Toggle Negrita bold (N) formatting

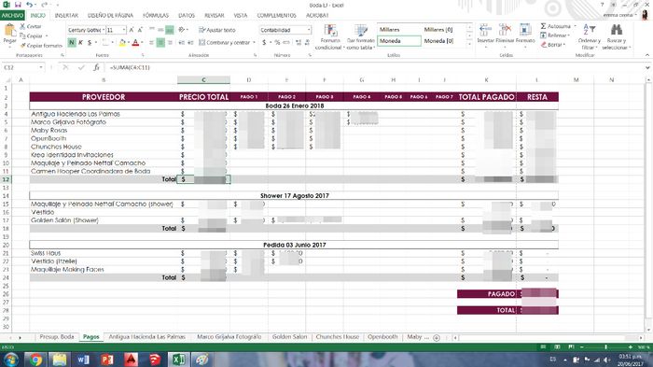pos(72,43)
